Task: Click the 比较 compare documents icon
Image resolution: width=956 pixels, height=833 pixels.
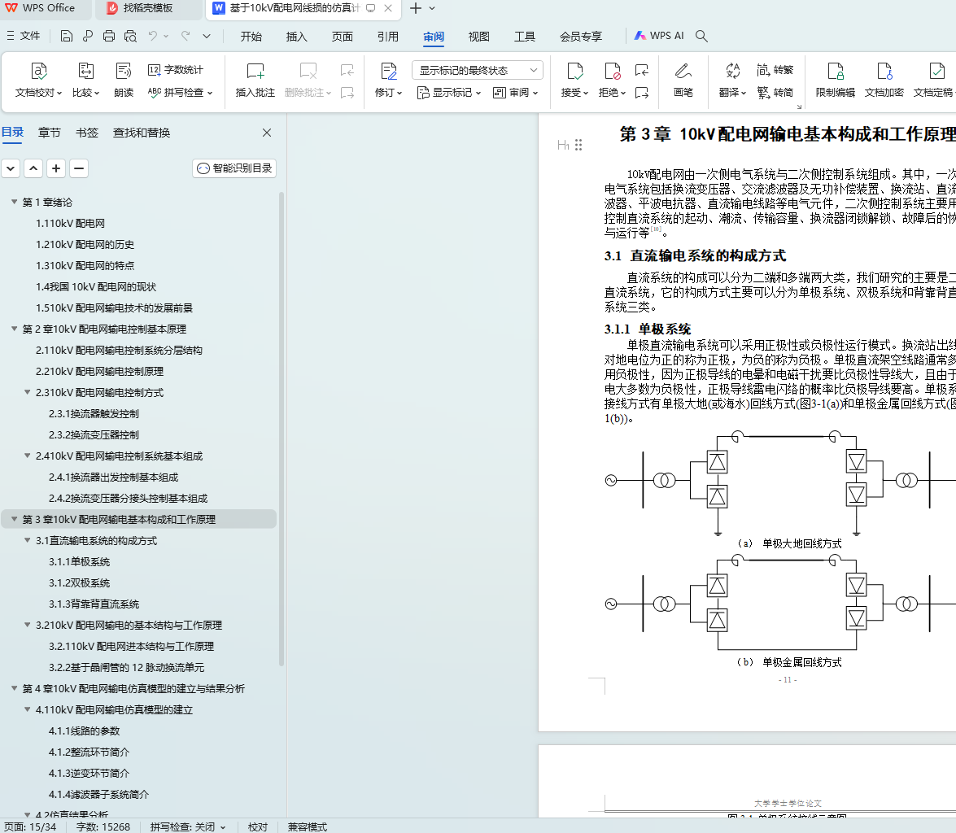Action: 86,72
